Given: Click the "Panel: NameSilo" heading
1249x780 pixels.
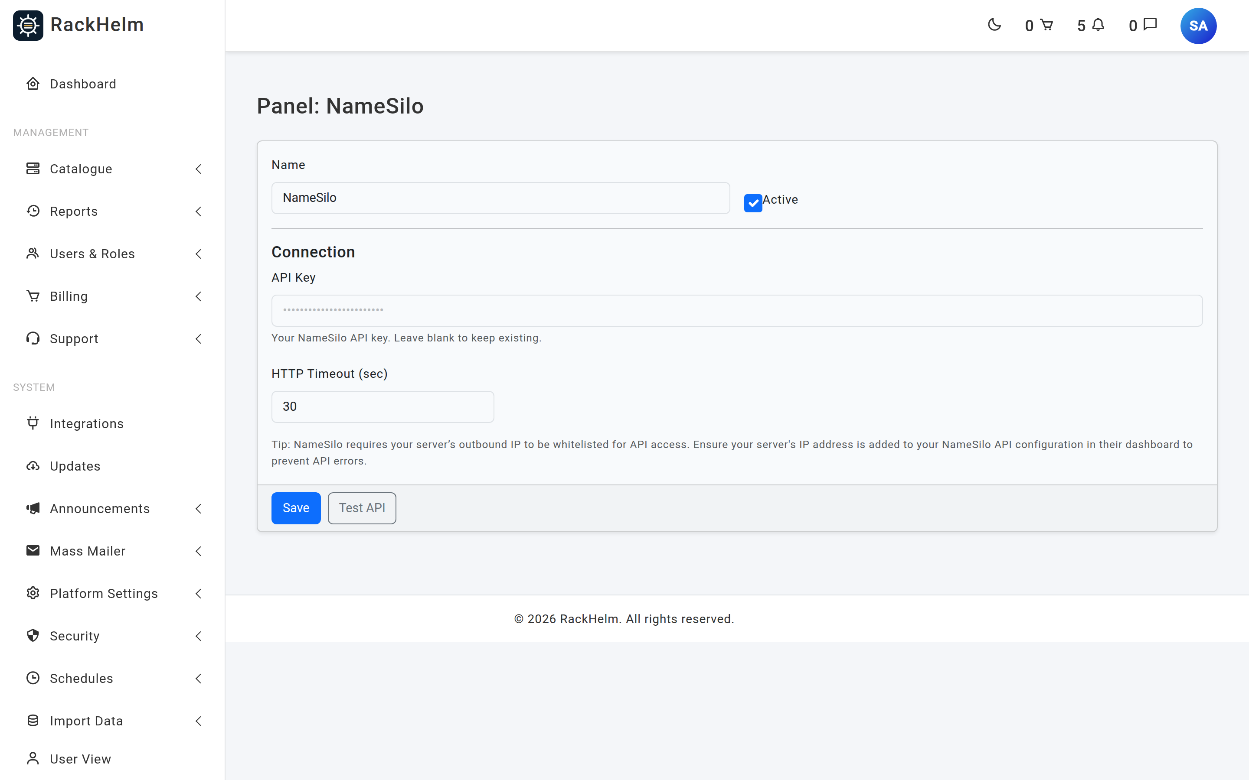Looking at the screenshot, I should click(340, 106).
